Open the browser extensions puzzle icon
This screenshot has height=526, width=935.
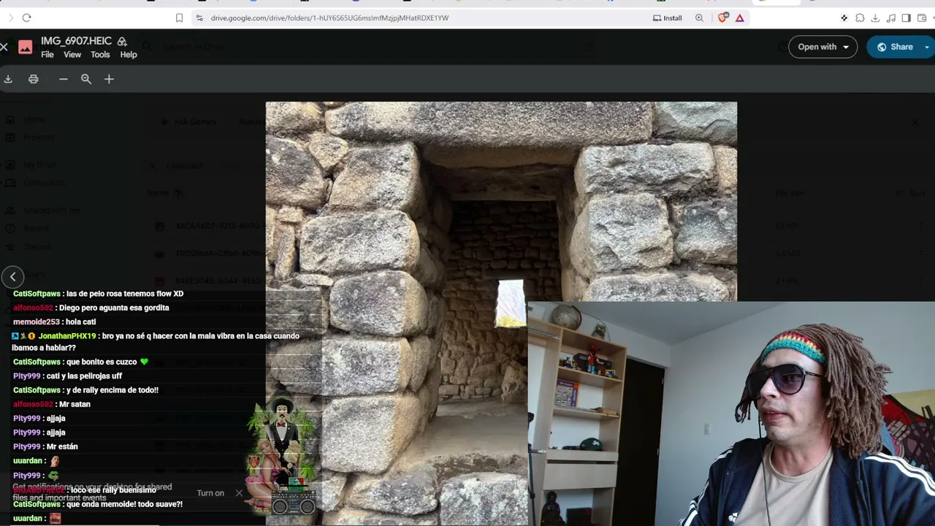coord(860,18)
